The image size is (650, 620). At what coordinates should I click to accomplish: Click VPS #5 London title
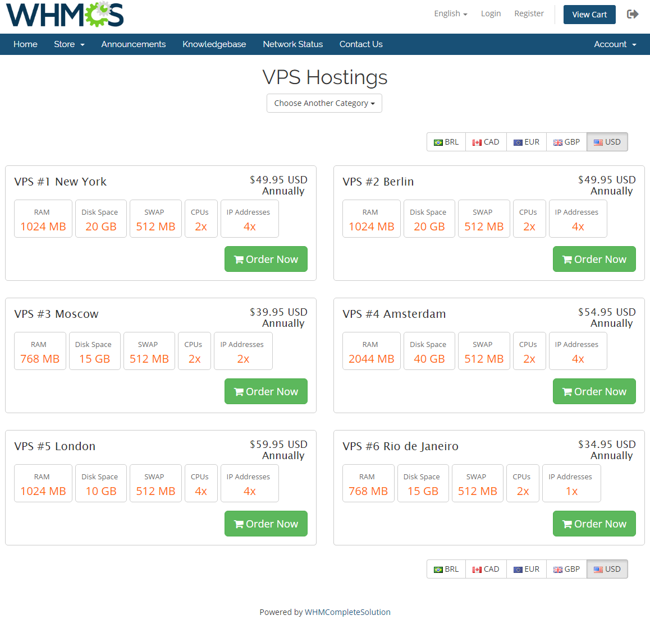click(x=54, y=447)
